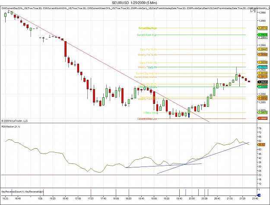This screenshot has width=270, height=205.
Task: Click the CMICurrentDayOHL_V5 indicator label
Action: tap(22, 8)
